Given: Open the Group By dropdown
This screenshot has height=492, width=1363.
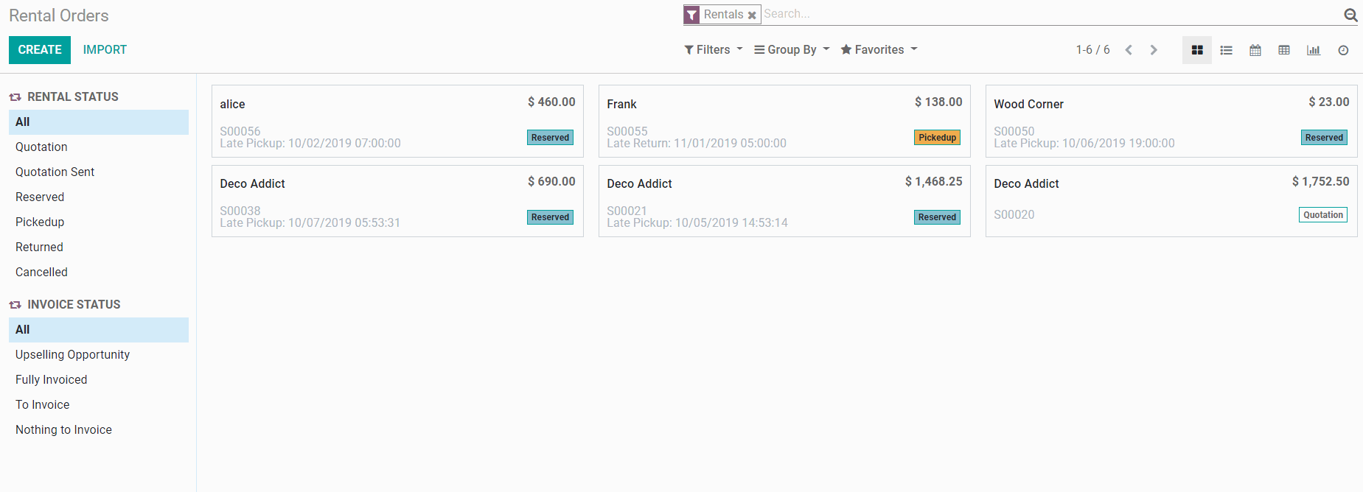Looking at the screenshot, I should [x=791, y=49].
